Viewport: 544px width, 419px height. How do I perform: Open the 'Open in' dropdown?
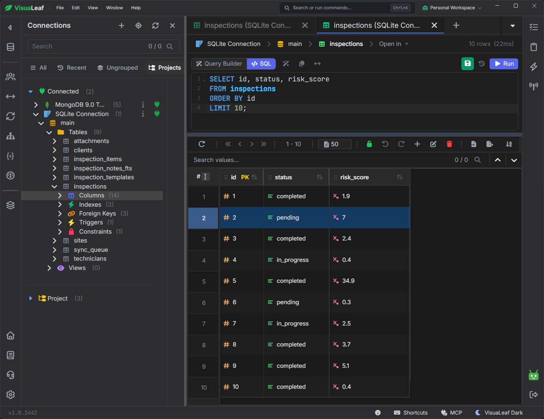394,44
